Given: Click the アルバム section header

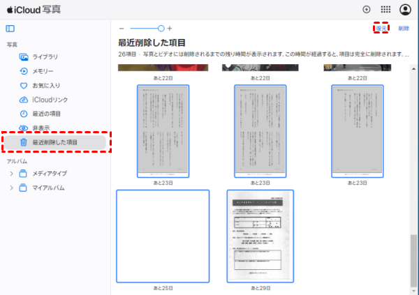Looking at the screenshot, I should click(17, 161).
